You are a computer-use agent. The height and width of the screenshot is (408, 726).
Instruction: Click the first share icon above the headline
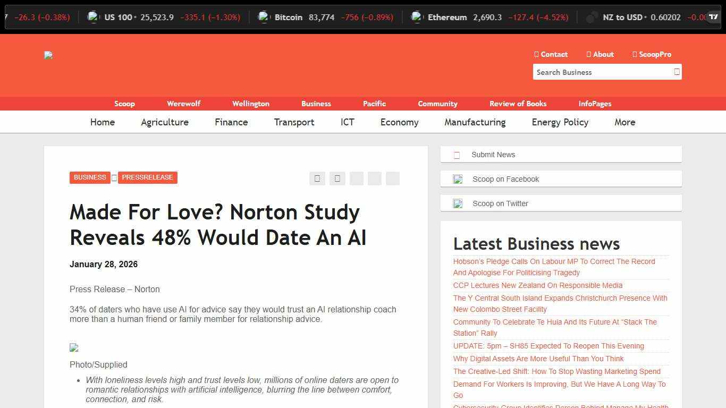[317, 178]
